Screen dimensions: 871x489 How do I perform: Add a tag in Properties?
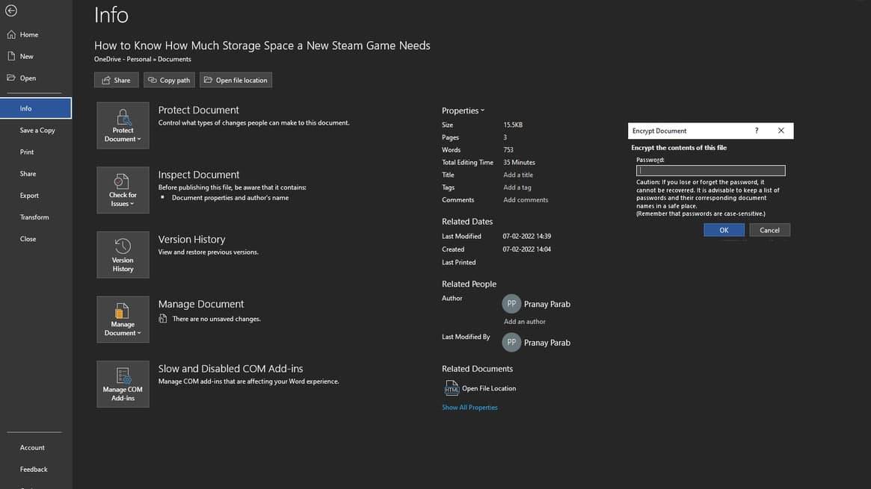(x=517, y=187)
